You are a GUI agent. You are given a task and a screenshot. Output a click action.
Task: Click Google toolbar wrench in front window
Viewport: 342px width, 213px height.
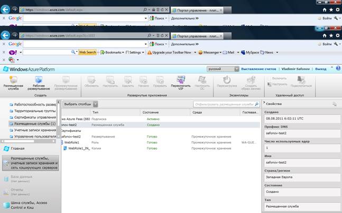(336, 44)
